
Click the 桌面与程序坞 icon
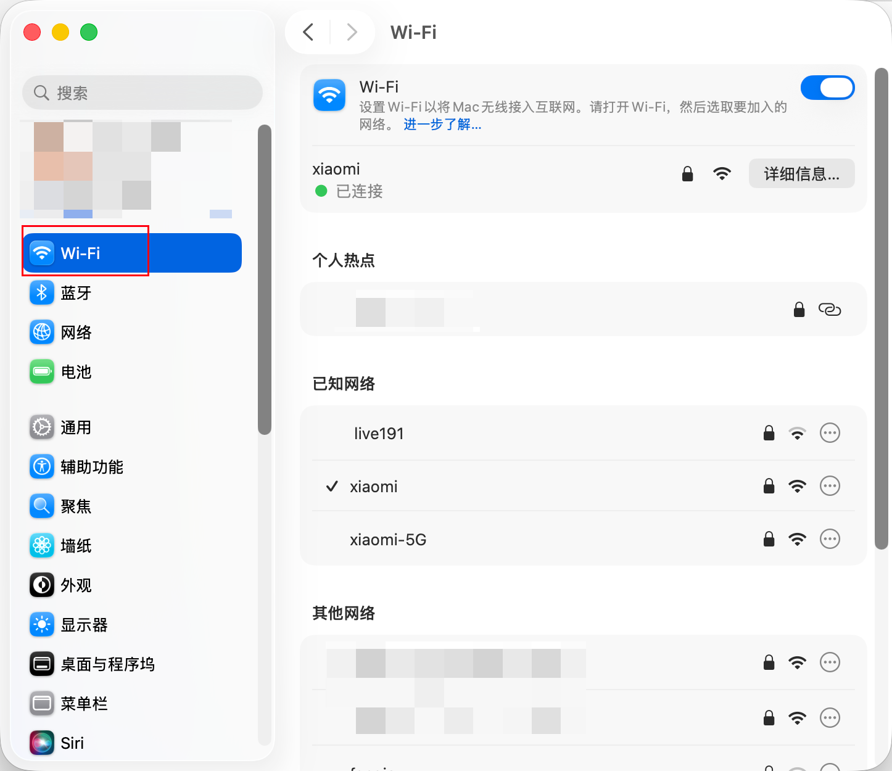click(42, 664)
